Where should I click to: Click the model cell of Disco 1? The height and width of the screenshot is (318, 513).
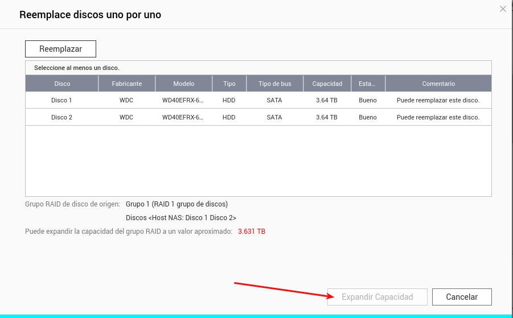183,100
